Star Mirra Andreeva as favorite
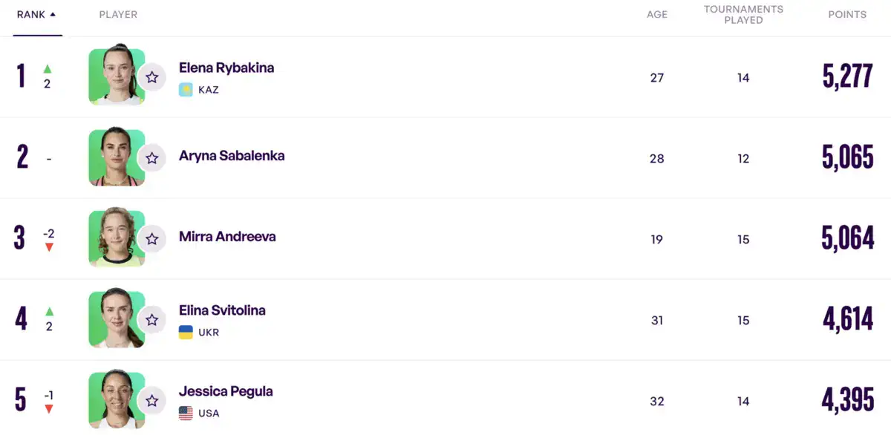 tap(152, 239)
